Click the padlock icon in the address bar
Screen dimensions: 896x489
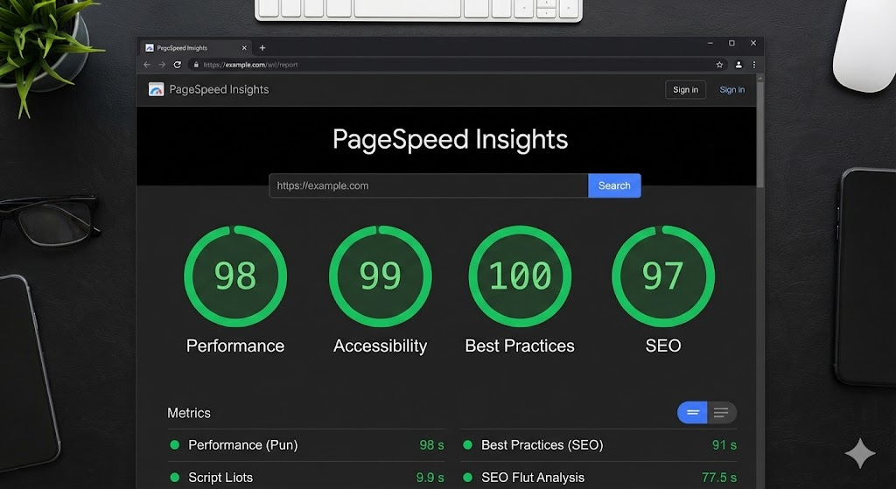[196, 65]
